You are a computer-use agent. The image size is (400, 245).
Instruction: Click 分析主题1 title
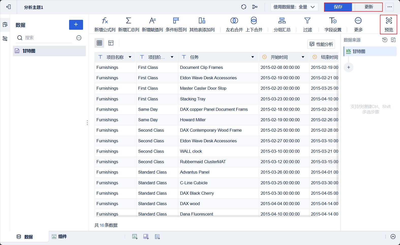[x=34, y=7]
